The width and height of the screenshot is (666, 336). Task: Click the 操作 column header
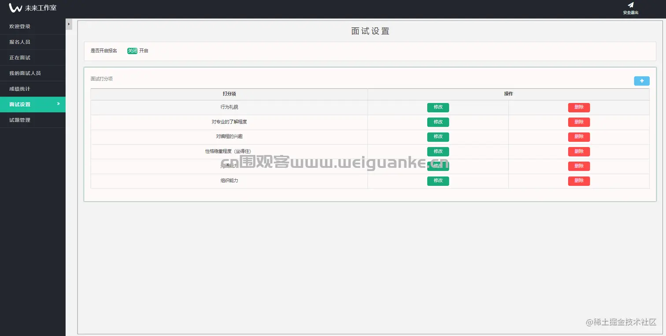tap(508, 94)
